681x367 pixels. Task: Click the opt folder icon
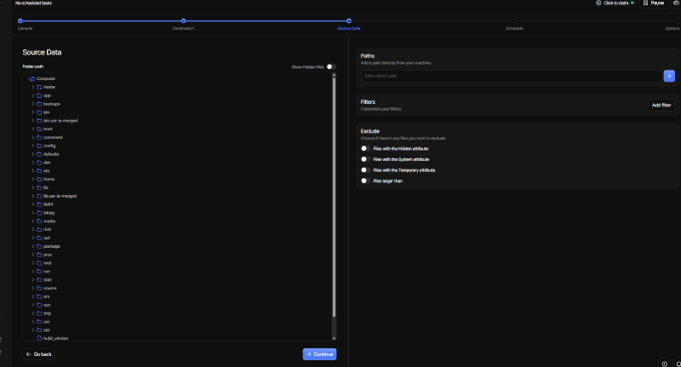[39, 238]
